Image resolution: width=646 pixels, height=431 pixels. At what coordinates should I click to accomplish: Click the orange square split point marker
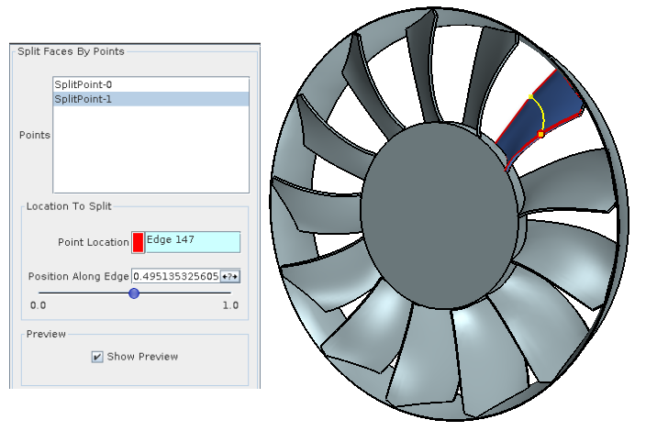(x=541, y=135)
